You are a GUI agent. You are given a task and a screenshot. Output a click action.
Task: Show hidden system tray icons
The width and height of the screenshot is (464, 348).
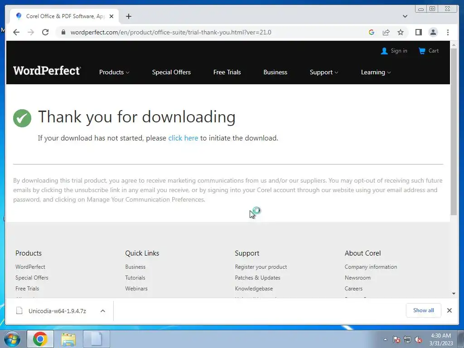tap(385, 339)
